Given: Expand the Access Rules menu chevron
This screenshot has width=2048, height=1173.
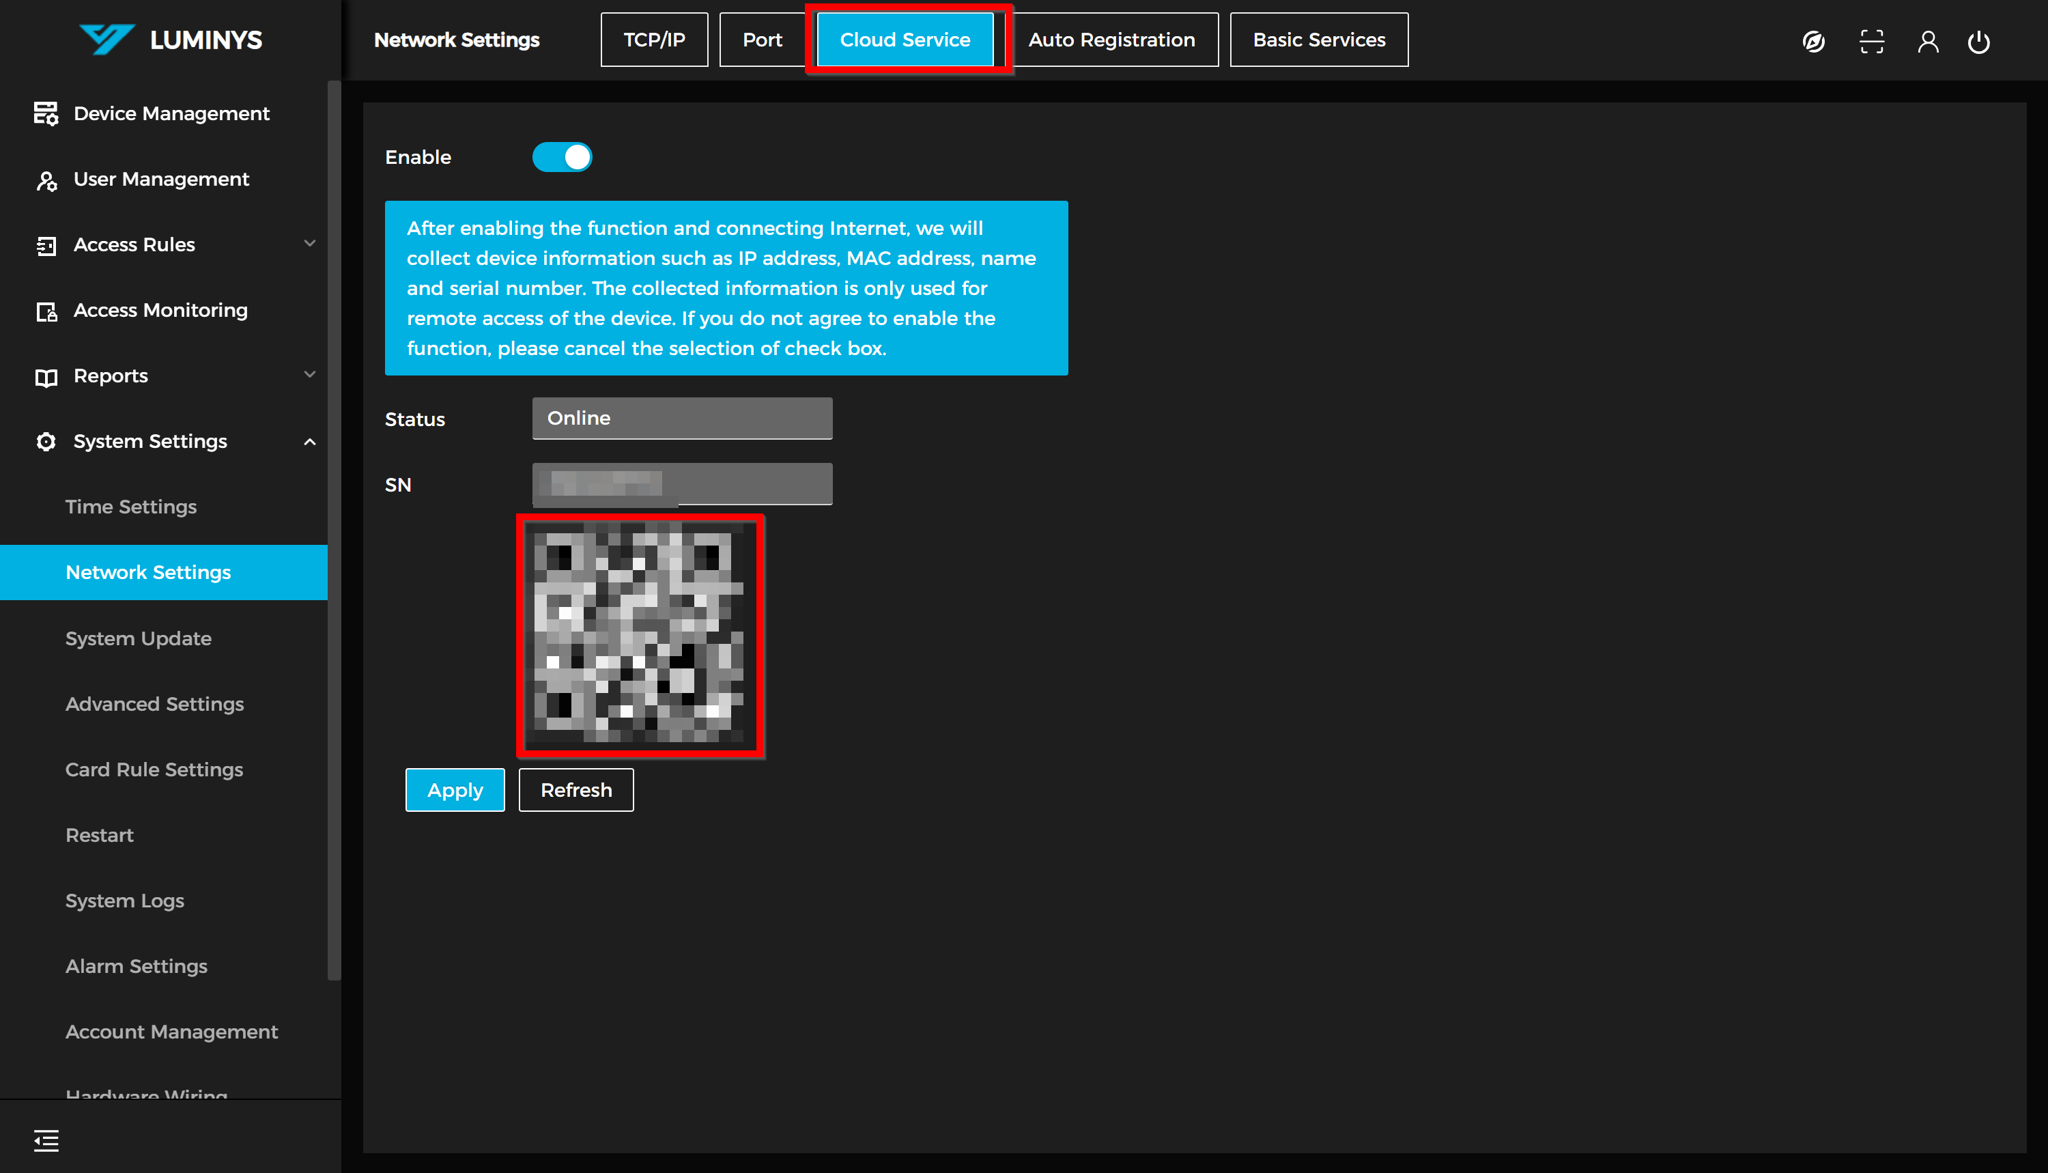Looking at the screenshot, I should (309, 243).
